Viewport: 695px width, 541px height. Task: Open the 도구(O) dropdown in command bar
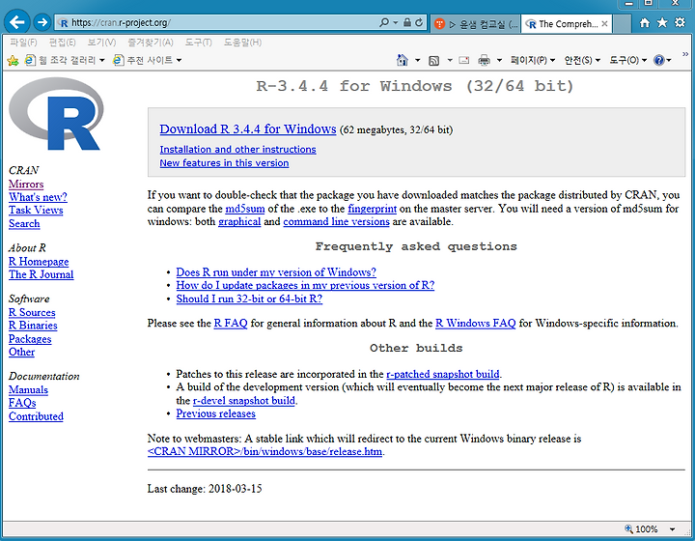627,60
